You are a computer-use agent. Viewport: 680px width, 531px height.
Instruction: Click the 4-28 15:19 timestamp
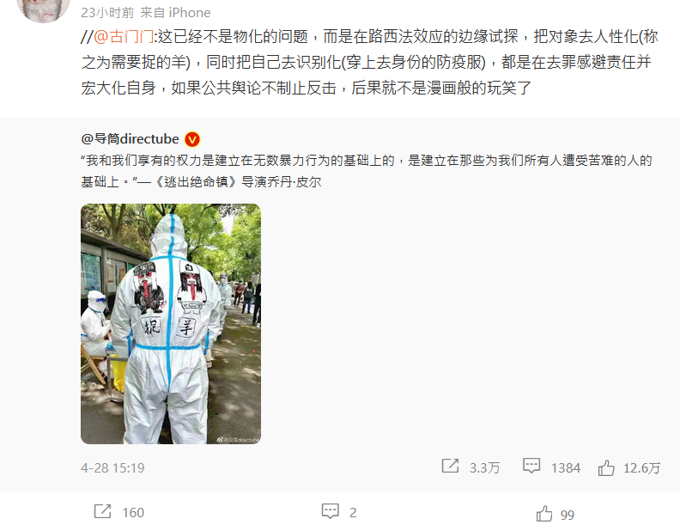[x=112, y=467]
